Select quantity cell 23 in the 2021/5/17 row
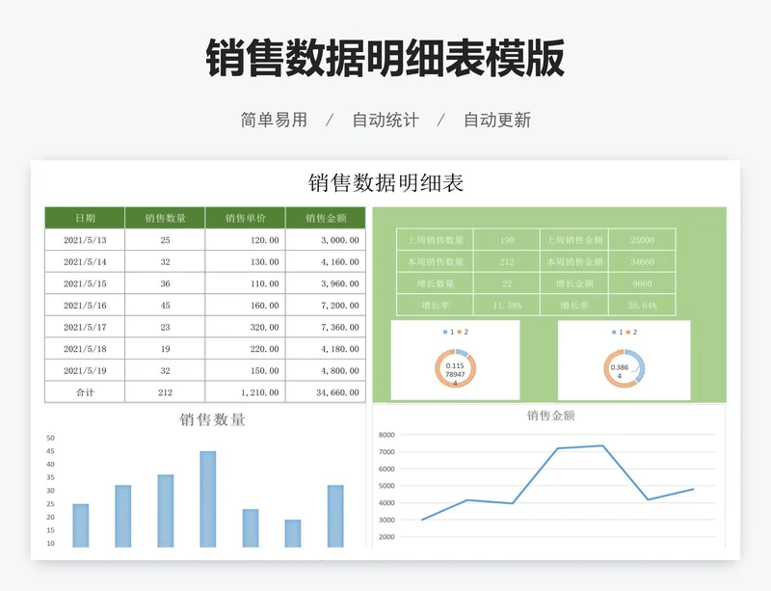The height and width of the screenshot is (591, 771). pyautogui.click(x=165, y=327)
